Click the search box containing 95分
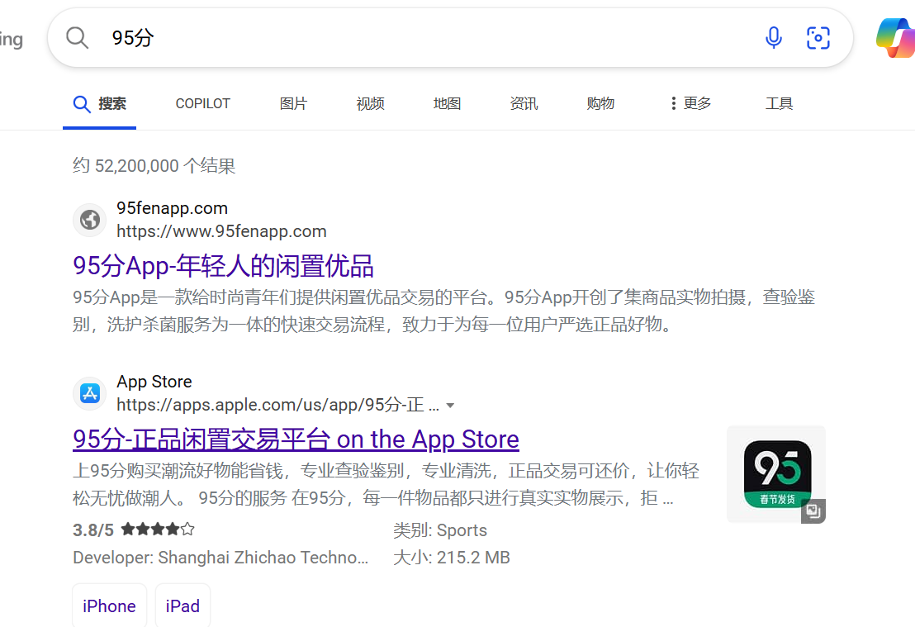The width and height of the screenshot is (915, 627). pos(450,38)
